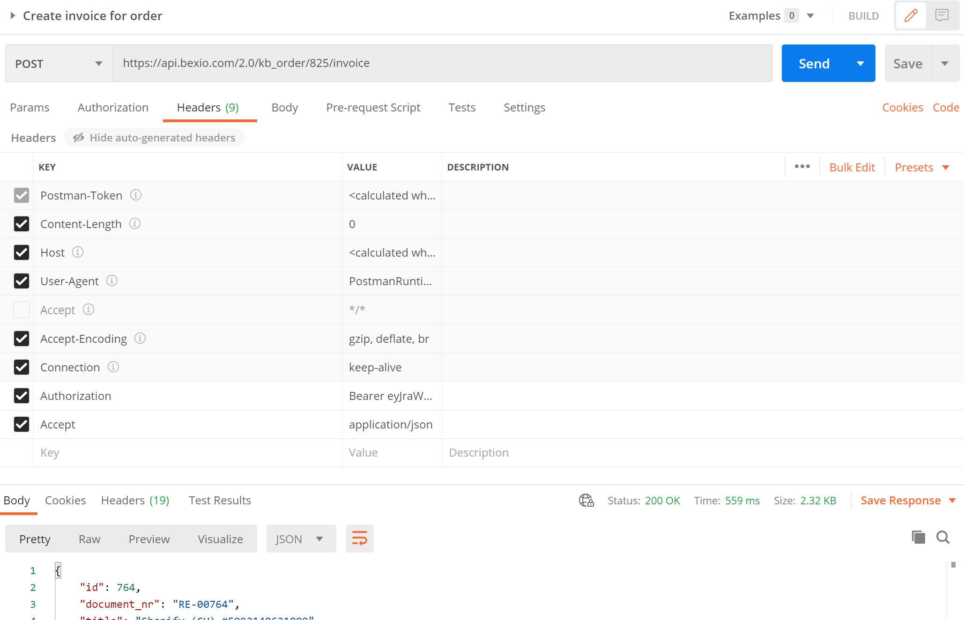The height and width of the screenshot is (620, 964).
Task: Click the Bulk Edit link
Action: tap(852, 167)
